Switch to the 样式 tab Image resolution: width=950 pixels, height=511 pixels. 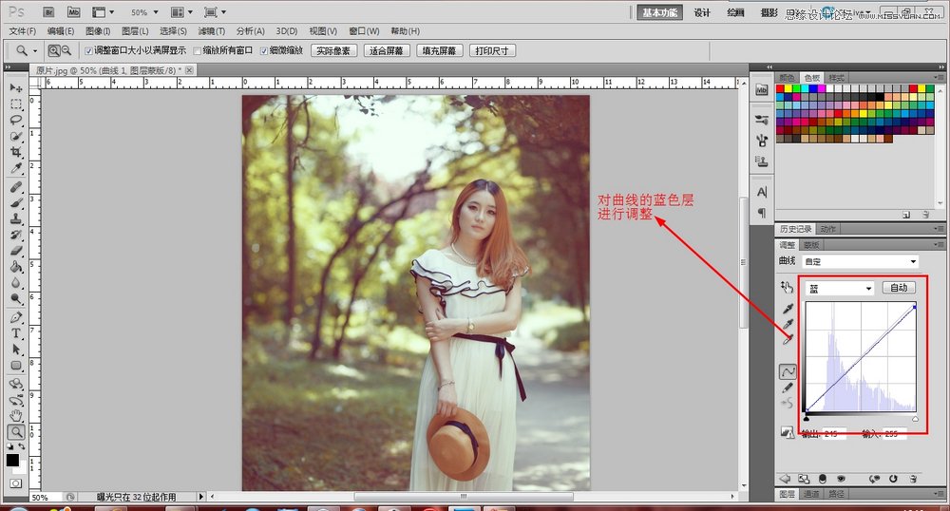836,78
